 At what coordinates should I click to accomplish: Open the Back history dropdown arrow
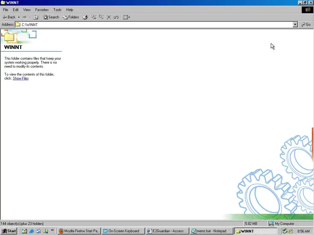(x=19, y=17)
